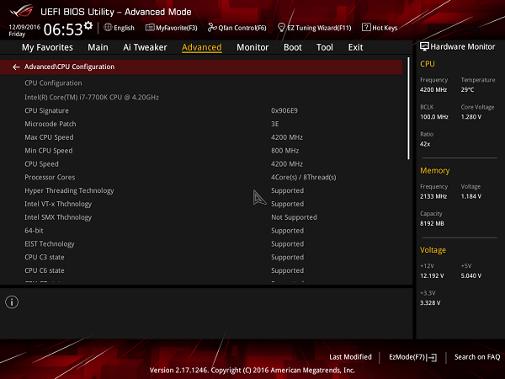This screenshot has width=505, height=379.
Task: Click the Hot Keys question mark icon
Action: (x=366, y=28)
